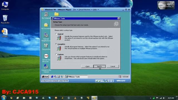Screen dimensions: 178x100
Task: Open My Computer icon in Windows 98
Action: pos(46,16)
